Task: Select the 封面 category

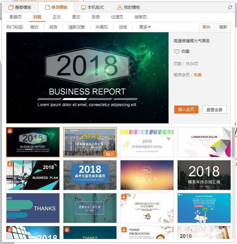Action: [x=37, y=17]
